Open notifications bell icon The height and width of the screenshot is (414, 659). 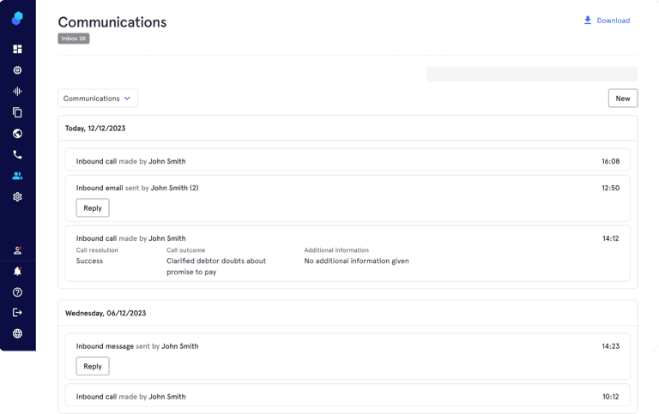(x=17, y=271)
